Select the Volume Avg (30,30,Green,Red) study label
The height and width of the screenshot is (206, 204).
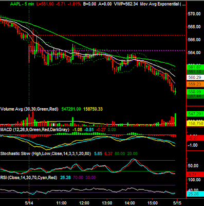(x=29, y=109)
